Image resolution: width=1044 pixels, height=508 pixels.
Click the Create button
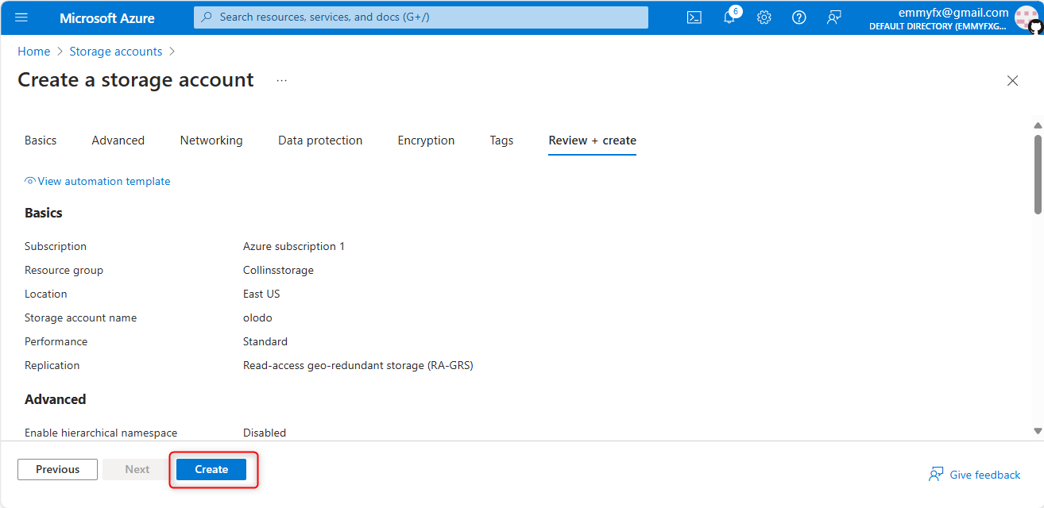tap(211, 469)
